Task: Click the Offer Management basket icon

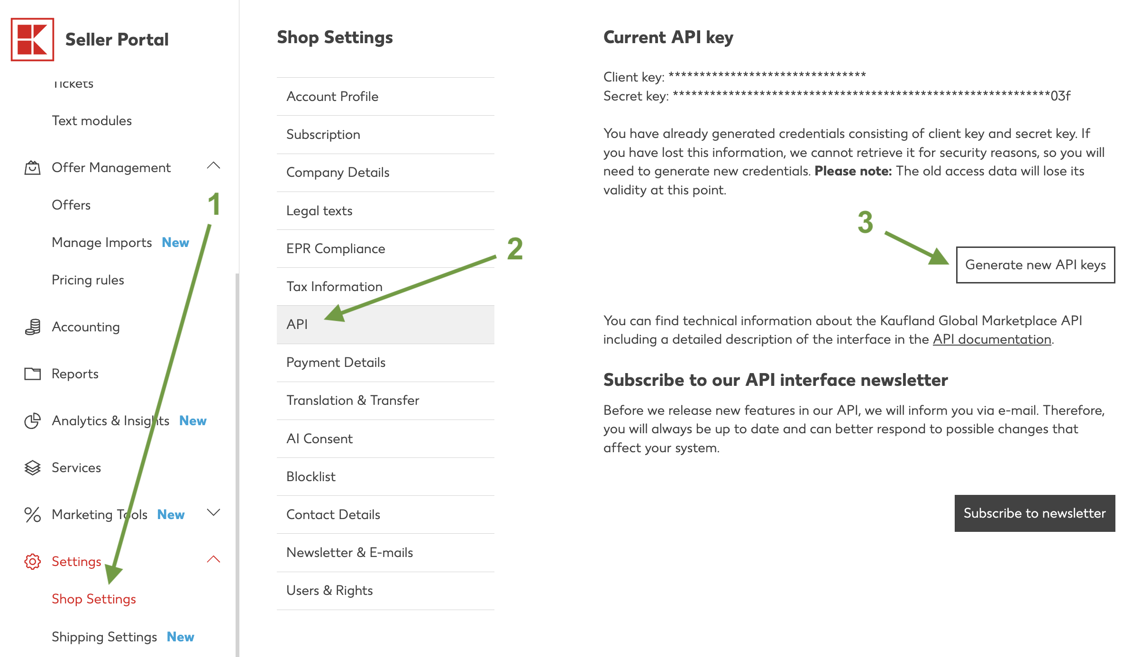Action: pos(32,168)
